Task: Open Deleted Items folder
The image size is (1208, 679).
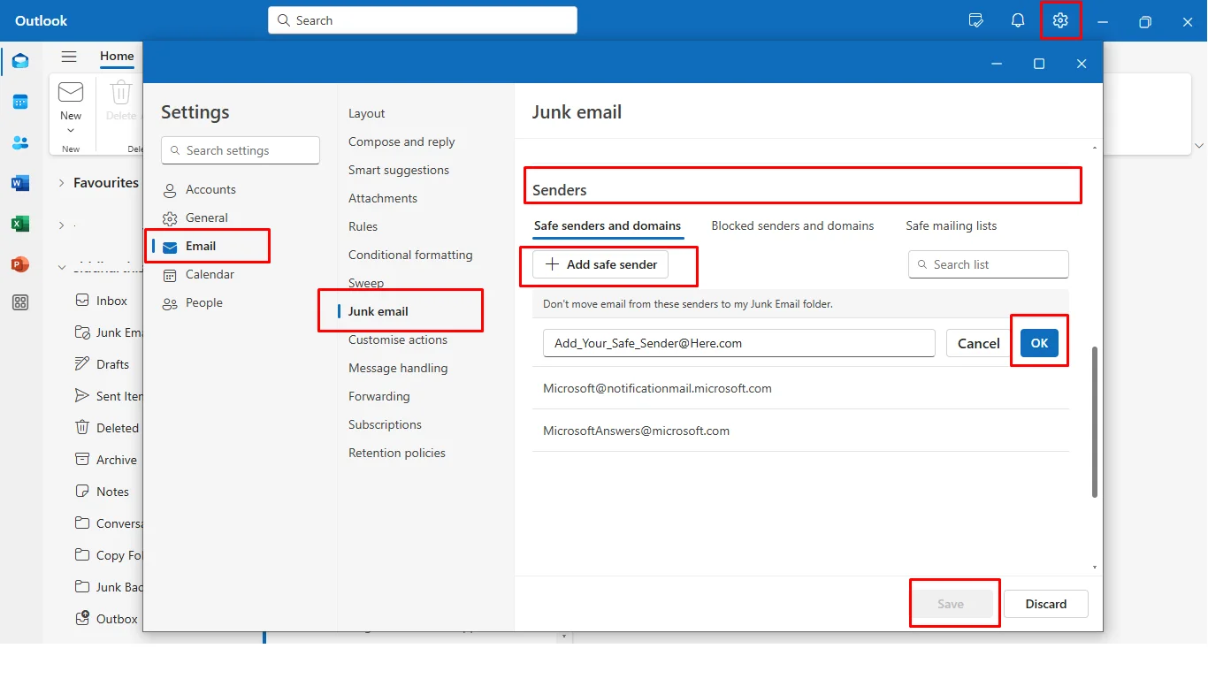Action: point(108,428)
